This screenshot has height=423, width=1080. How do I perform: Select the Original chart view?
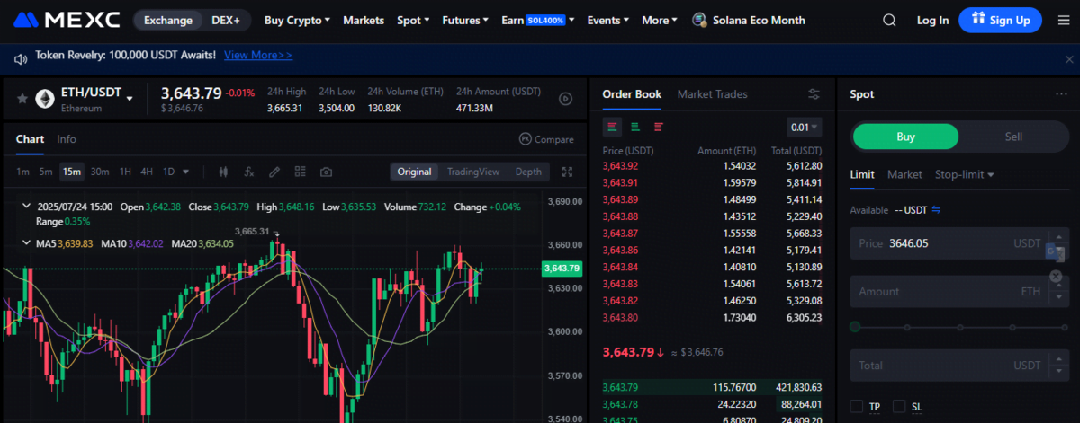pos(415,172)
